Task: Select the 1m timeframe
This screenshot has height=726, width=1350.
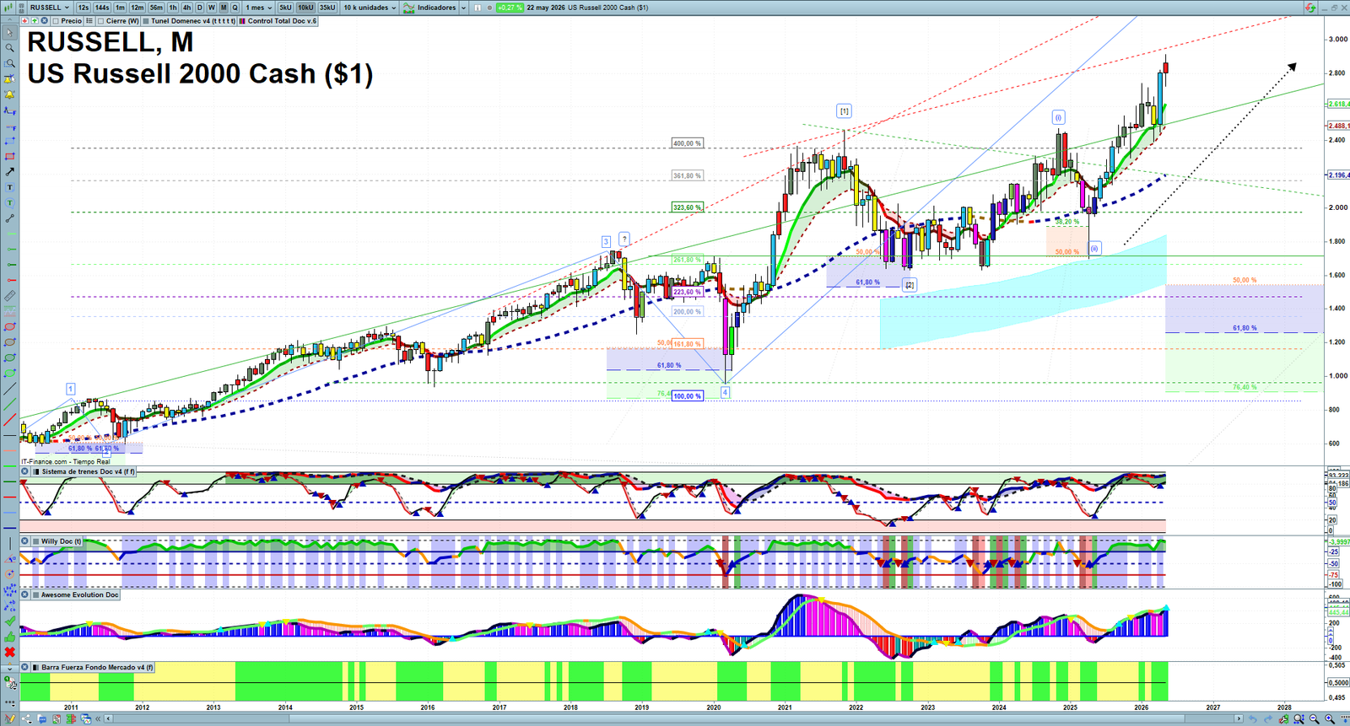Action: point(120,8)
